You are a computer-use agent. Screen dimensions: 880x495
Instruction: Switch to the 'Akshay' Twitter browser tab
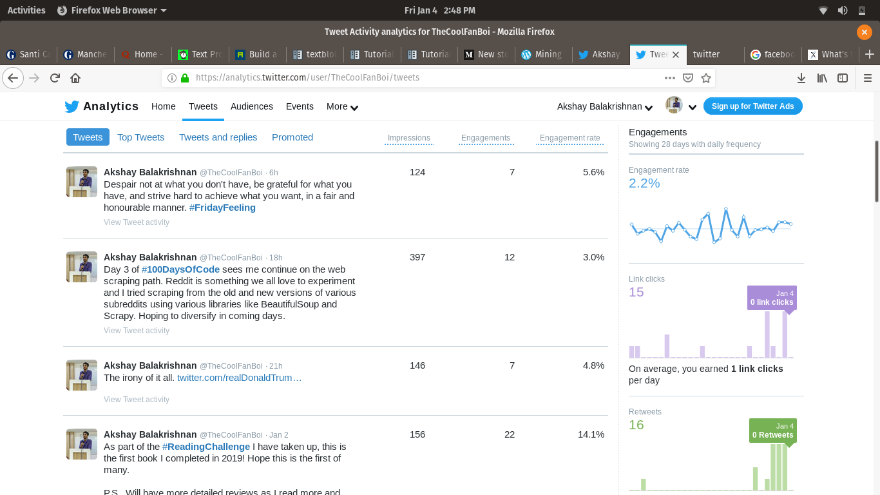[600, 55]
